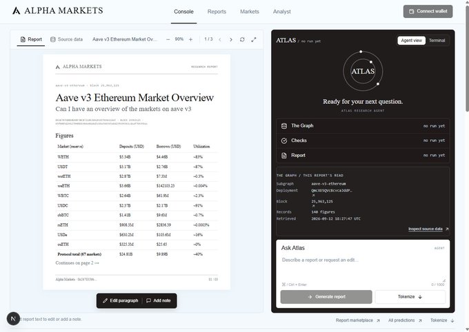This screenshot has width=469, height=332.
Task: Open the Report step row in Atlas
Action: coord(363,156)
